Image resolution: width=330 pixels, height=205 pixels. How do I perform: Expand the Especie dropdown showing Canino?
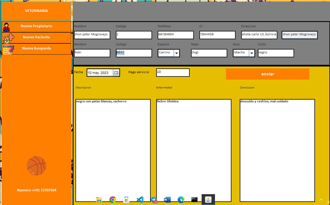click(177, 53)
